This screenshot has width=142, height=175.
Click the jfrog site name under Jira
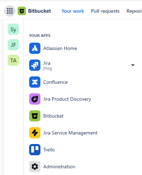pos(47,68)
